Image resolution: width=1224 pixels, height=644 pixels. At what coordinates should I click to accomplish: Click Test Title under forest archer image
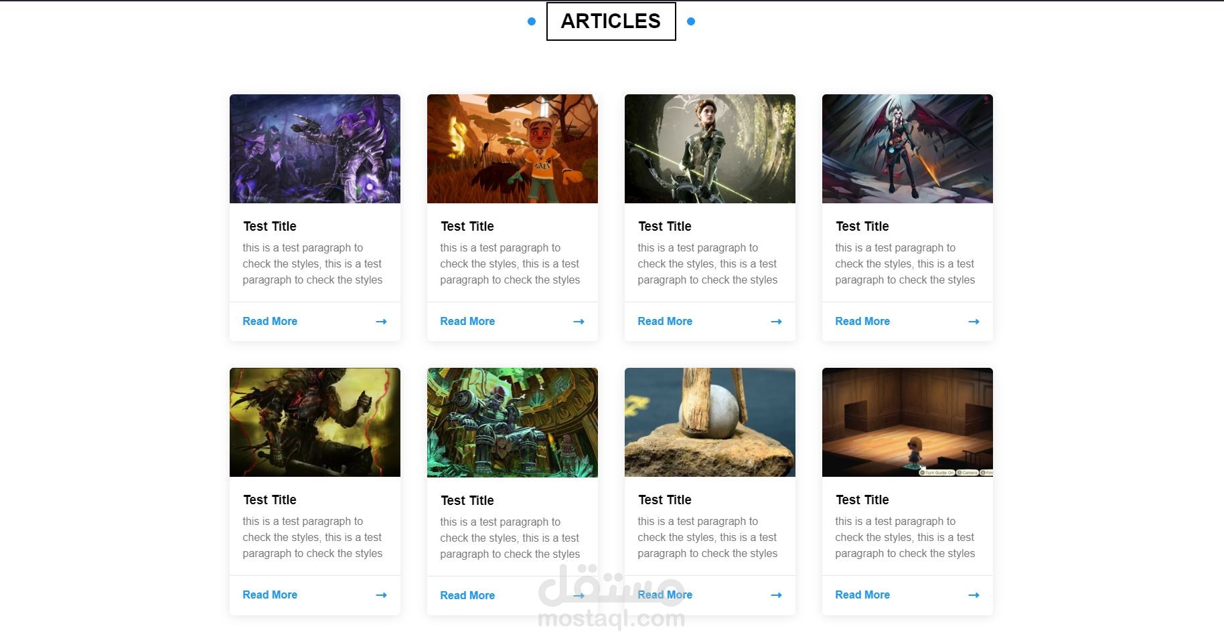point(665,226)
